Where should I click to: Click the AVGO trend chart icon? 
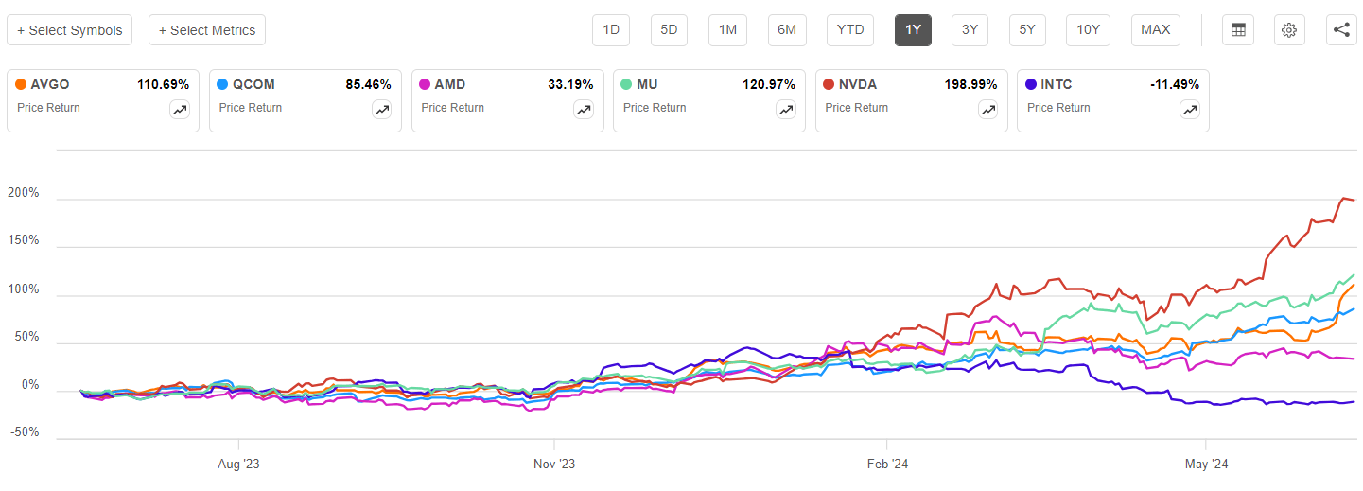point(180,110)
